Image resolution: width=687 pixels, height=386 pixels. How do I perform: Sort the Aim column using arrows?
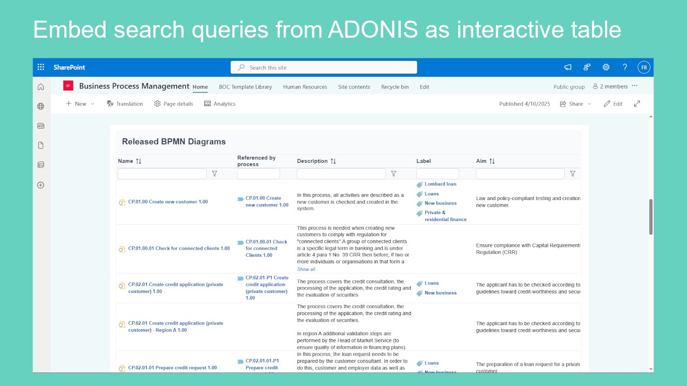tap(492, 161)
